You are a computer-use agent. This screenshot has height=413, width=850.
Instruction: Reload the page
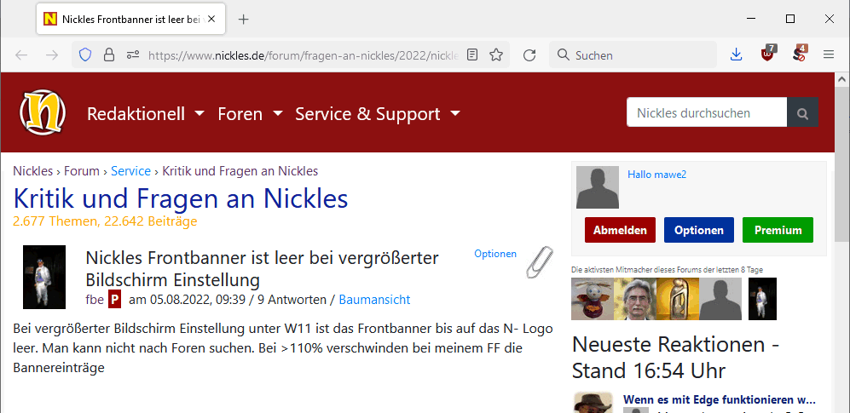tap(529, 54)
